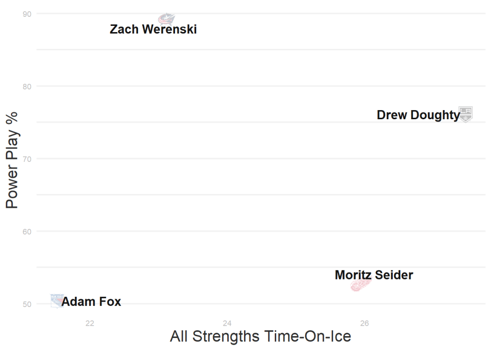Select the horizontal gridline at 60
This screenshot has height=350, width=491.
coord(259,231)
